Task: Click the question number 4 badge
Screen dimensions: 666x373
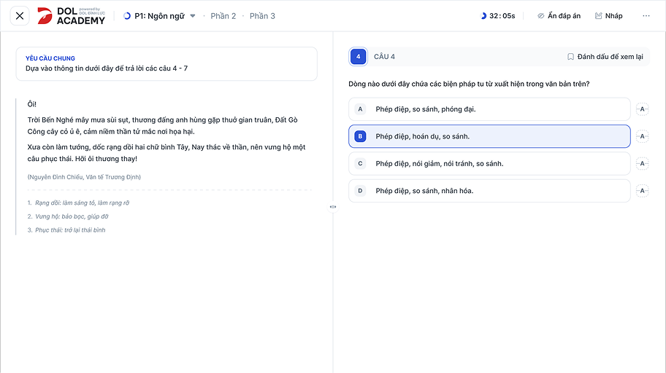Action: click(358, 57)
